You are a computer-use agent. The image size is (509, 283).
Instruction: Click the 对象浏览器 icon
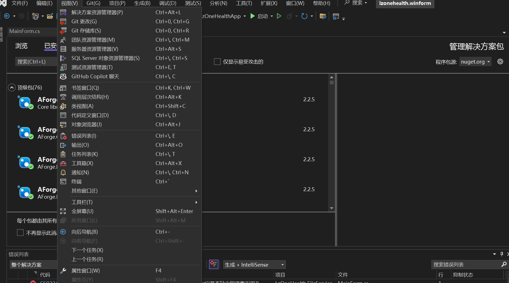click(x=63, y=124)
